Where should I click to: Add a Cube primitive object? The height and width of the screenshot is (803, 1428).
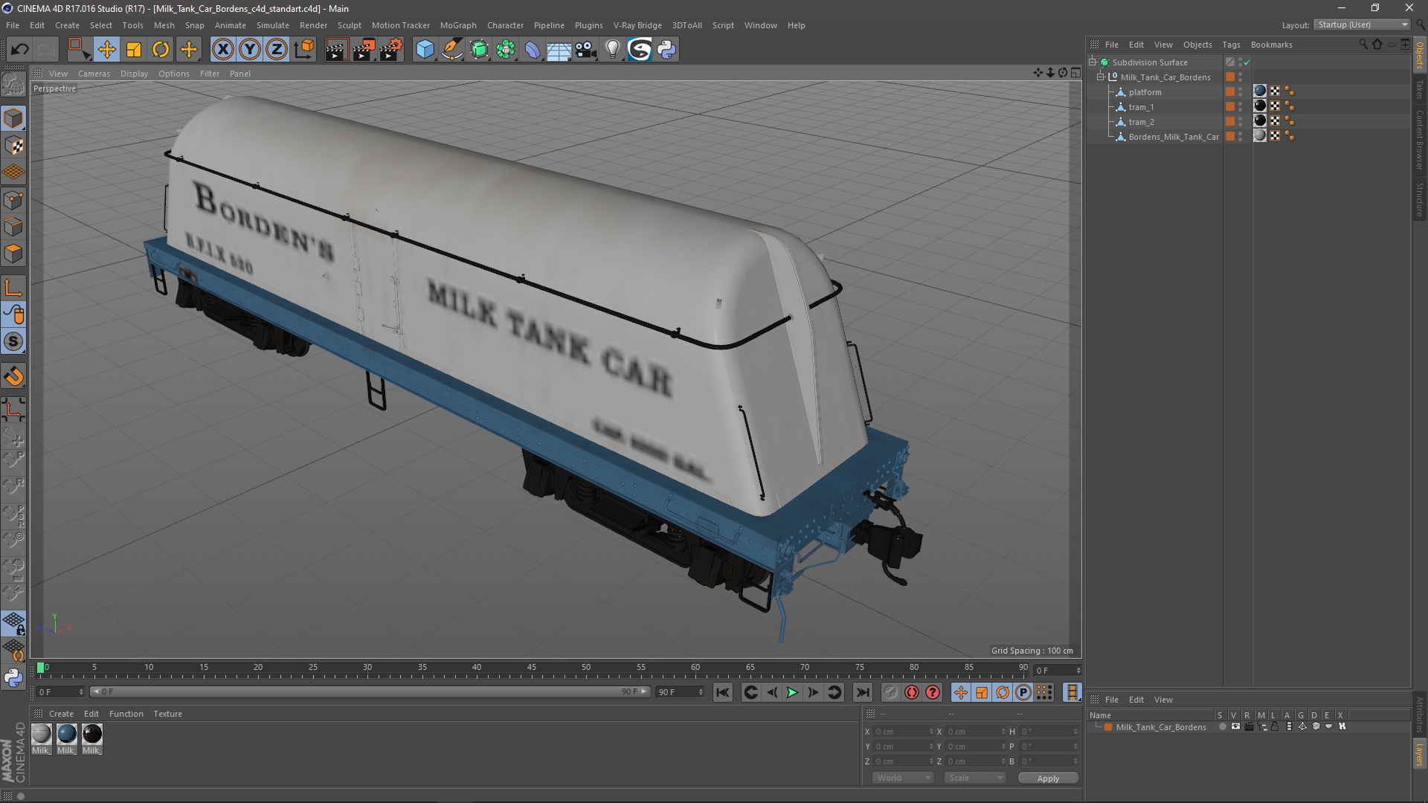pyautogui.click(x=425, y=49)
